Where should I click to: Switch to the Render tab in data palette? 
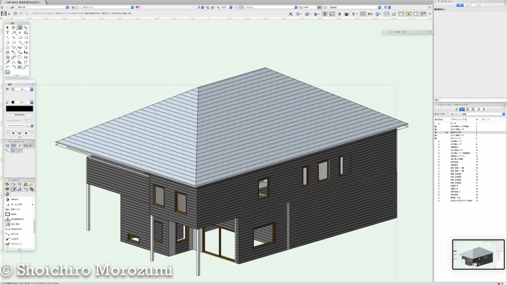479,5
